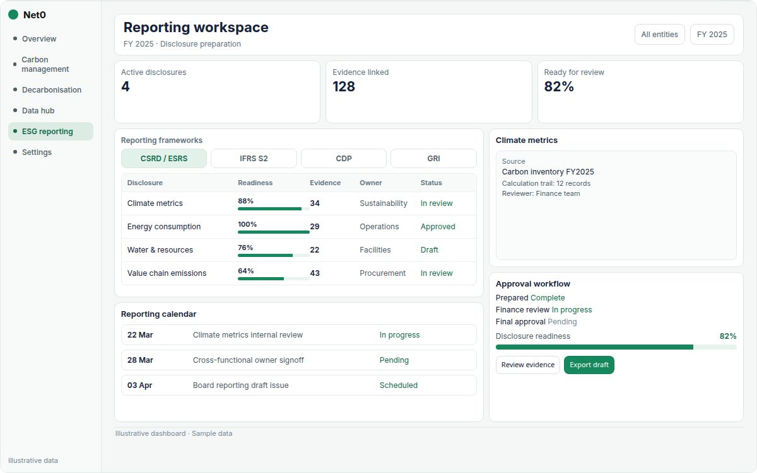Open the FY 2025 year selector

(712, 35)
